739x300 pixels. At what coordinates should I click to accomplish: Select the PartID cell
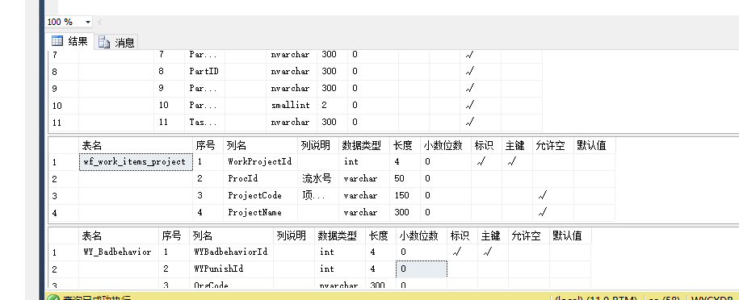[x=204, y=71]
